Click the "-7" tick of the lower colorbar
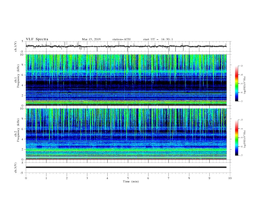The height and width of the screenshot is (200, 259). (x=241, y=156)
